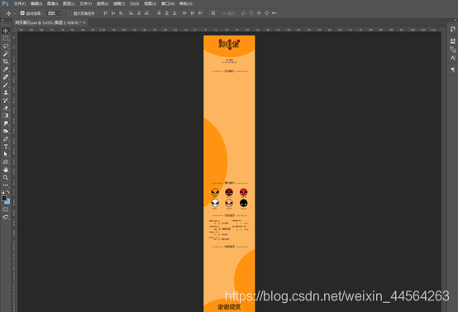Click the Photoshop Ps logo

5,4
